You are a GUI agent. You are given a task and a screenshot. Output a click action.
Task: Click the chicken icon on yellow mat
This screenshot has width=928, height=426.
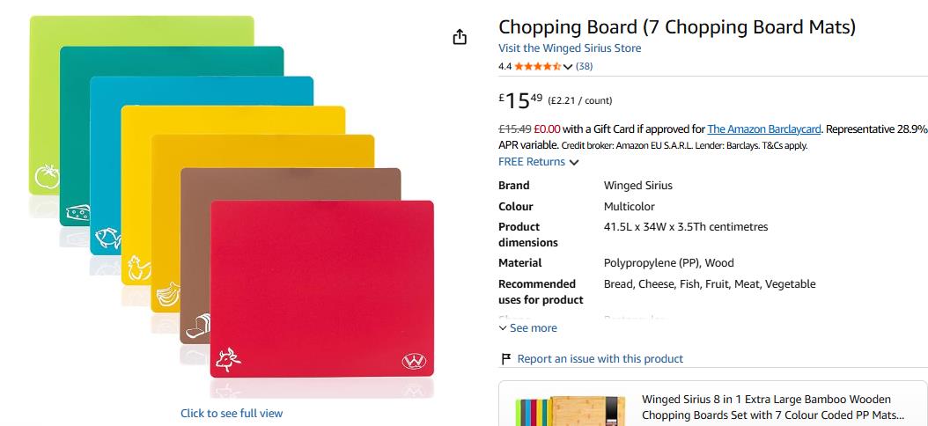coord(139,268)
